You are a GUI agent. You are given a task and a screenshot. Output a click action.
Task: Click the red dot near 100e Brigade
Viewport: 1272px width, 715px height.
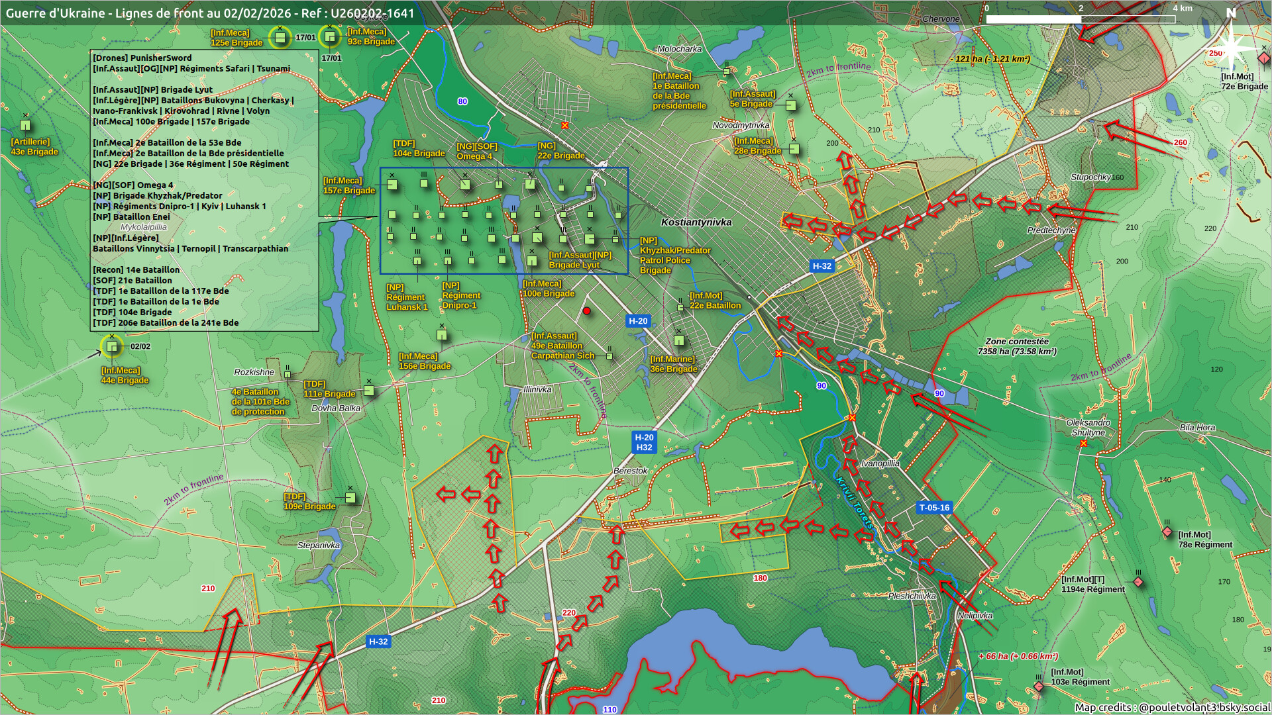pyautogui.click(x=586, y=311)
